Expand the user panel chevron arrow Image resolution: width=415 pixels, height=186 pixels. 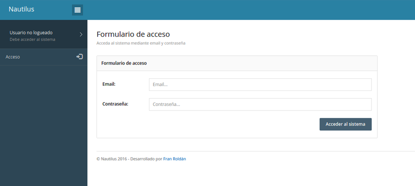(x=81, y=35)
